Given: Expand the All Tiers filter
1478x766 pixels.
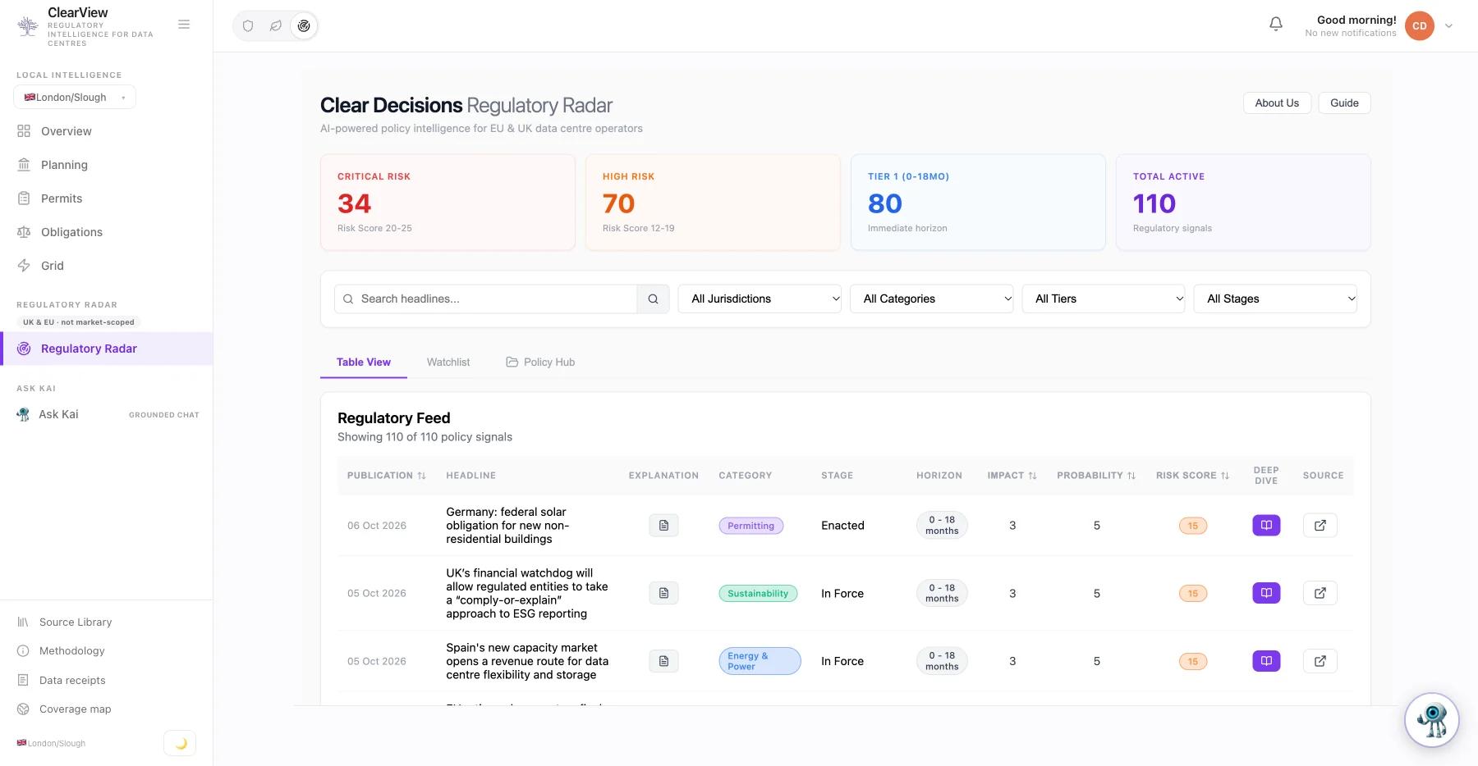Looking at the screenshot, I should click(x=1104, y=299).
